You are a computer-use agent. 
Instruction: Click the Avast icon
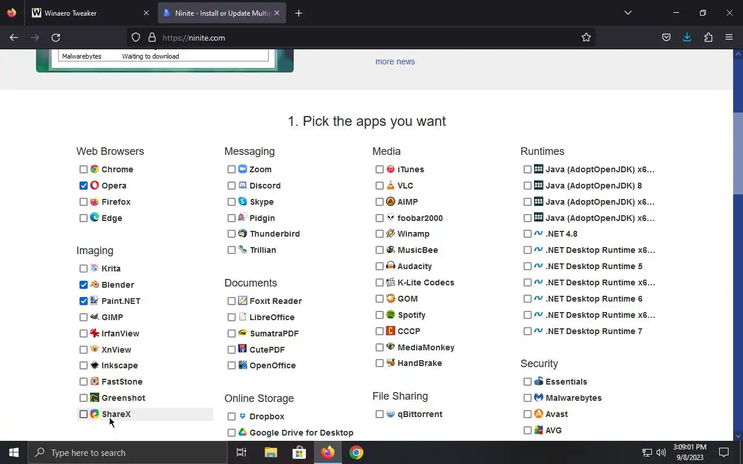[x=539, y=414]
